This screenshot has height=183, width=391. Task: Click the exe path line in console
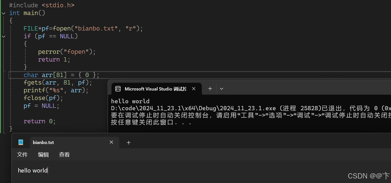251,108
